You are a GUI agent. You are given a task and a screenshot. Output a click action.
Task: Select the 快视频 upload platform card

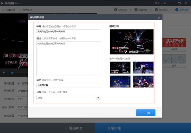pos(174,45)
